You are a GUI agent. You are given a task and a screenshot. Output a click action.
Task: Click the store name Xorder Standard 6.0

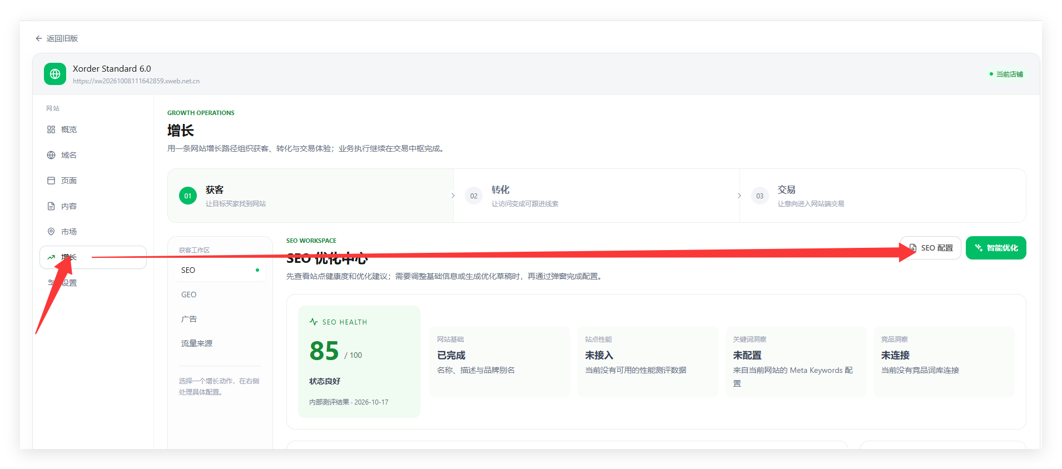pyautogui.click(x=112, y=68)
